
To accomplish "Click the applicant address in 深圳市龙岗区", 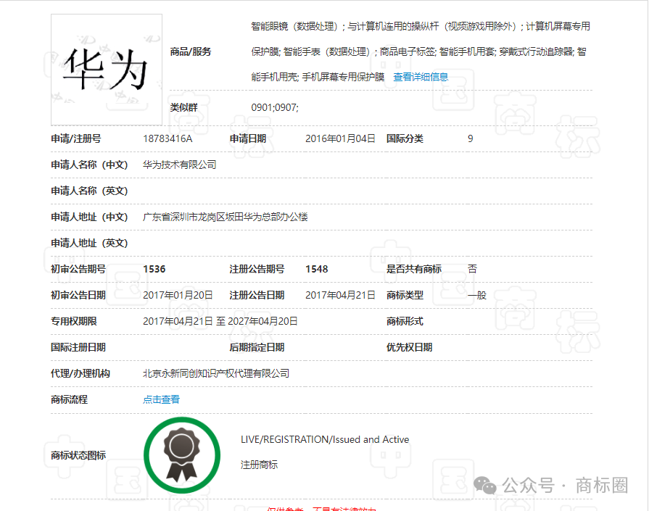I will coord(225,217).
